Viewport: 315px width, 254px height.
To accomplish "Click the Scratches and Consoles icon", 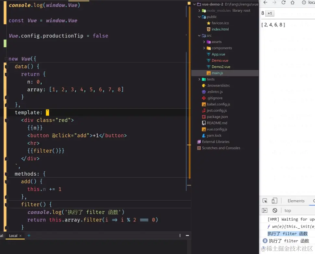I will click(199, 148).
